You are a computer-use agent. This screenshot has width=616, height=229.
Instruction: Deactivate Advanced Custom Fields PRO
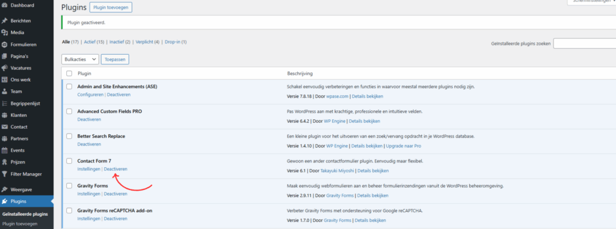coord(89,119)
